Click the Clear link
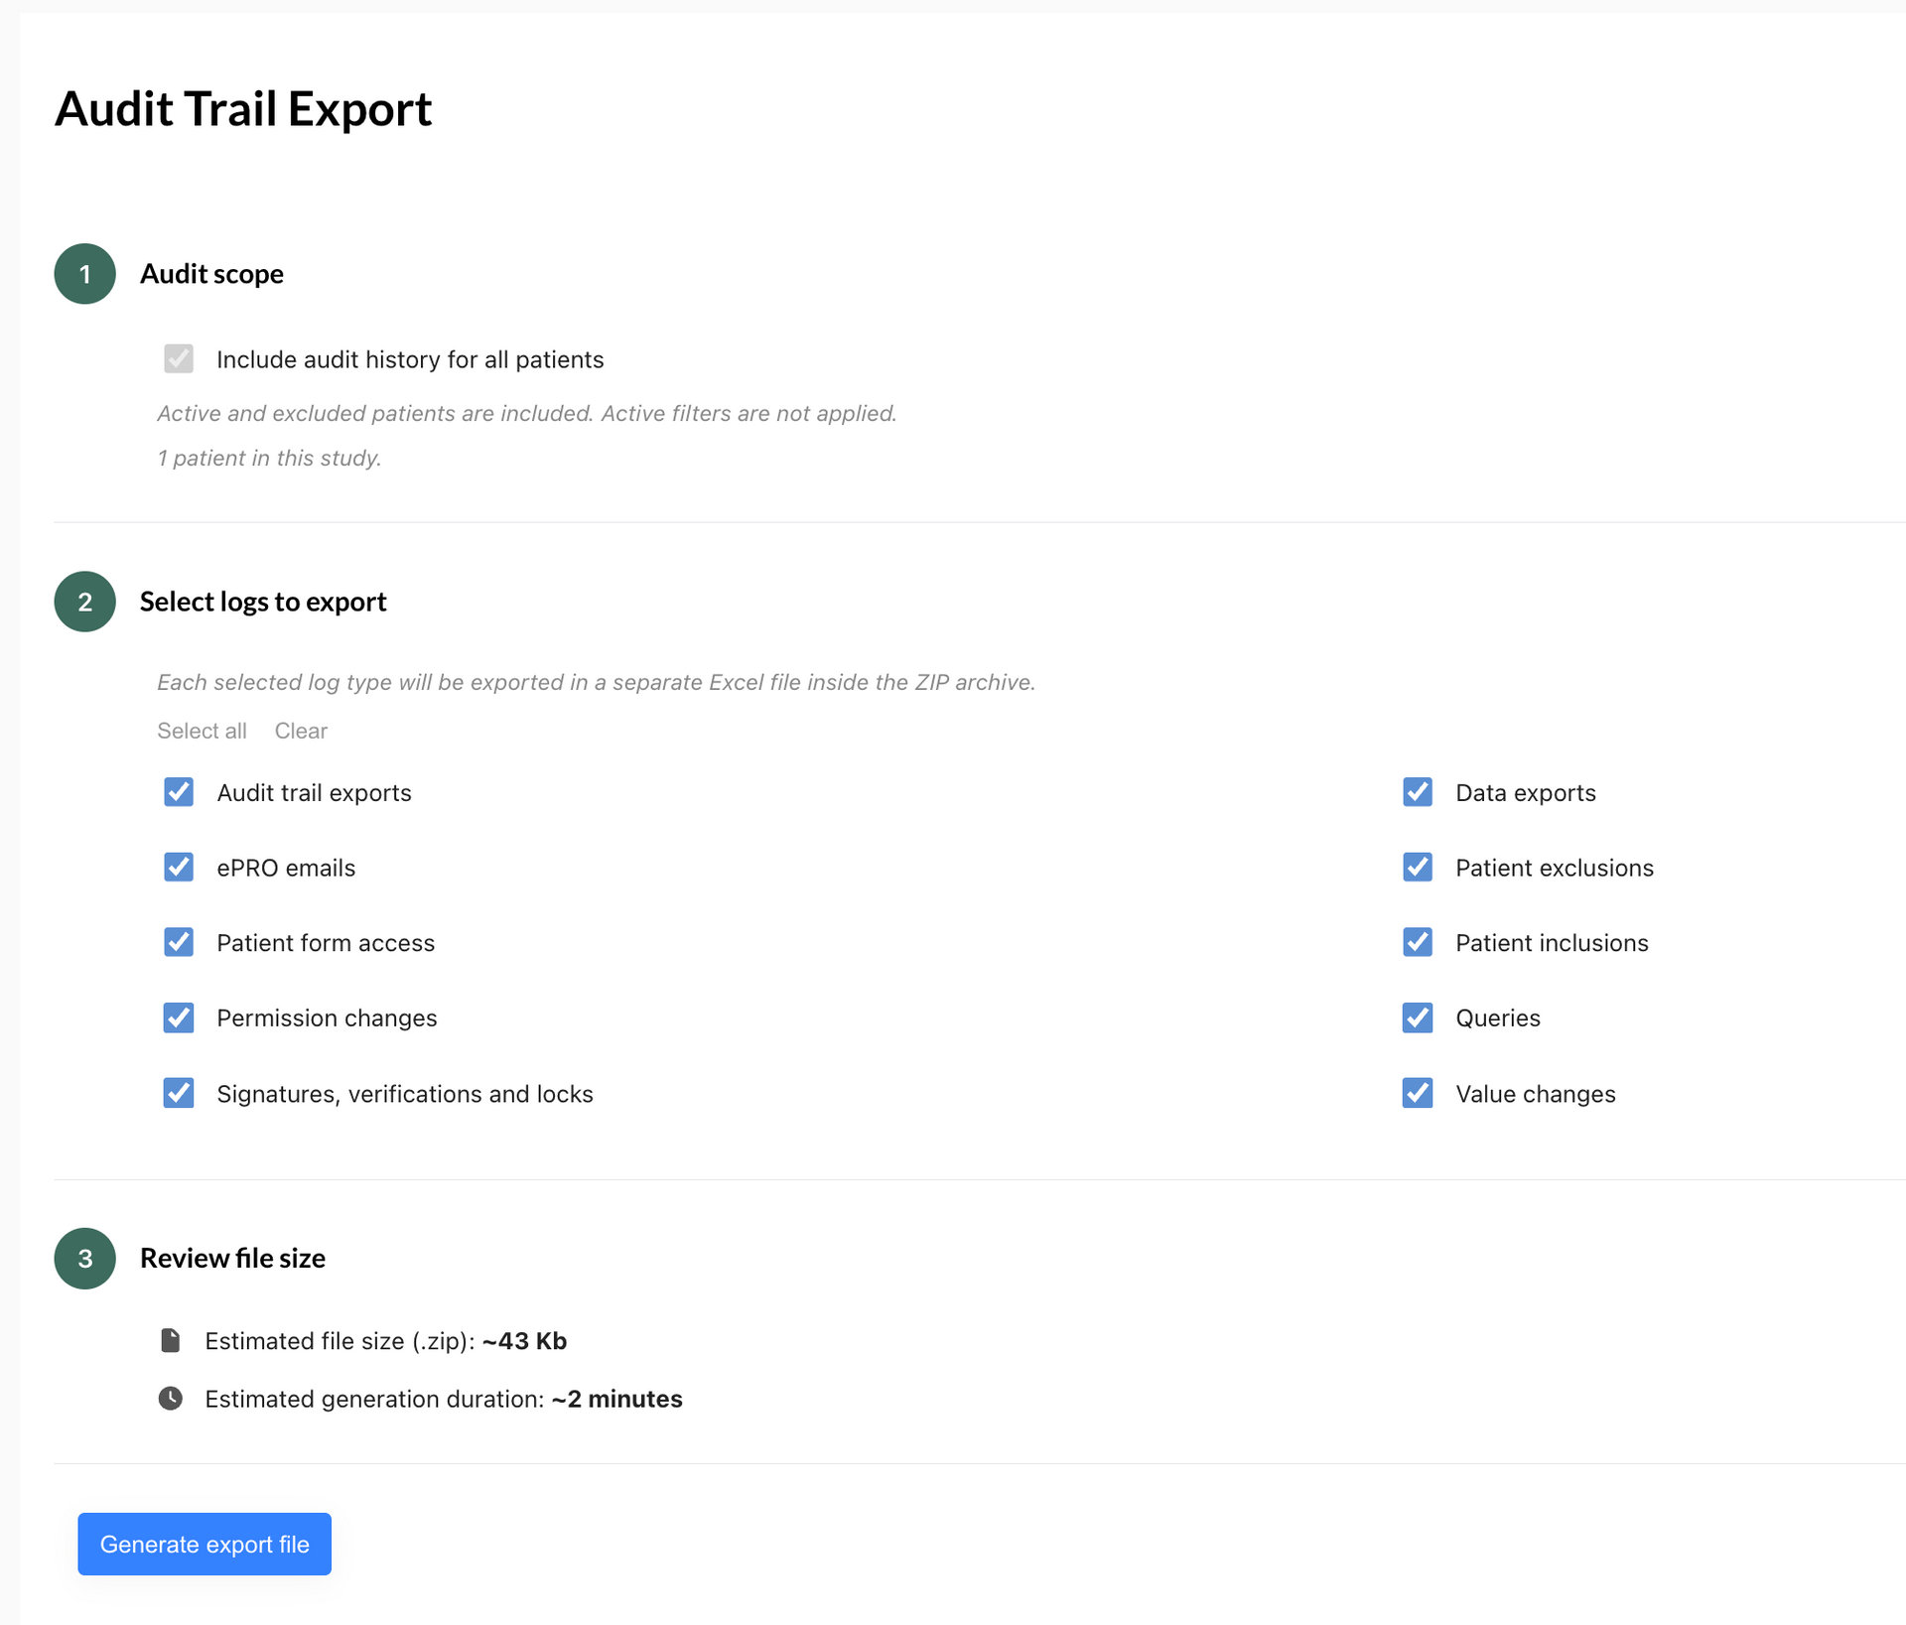Viewport: 1906px width, 1625px height. click(x=301, y=731)
